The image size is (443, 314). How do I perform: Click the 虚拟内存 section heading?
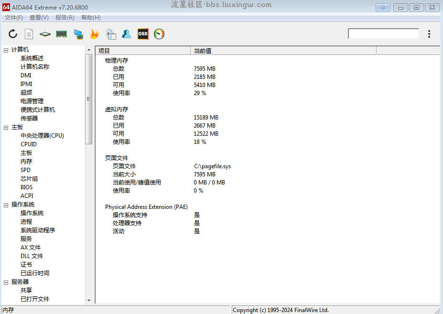[x=117, y=109]
